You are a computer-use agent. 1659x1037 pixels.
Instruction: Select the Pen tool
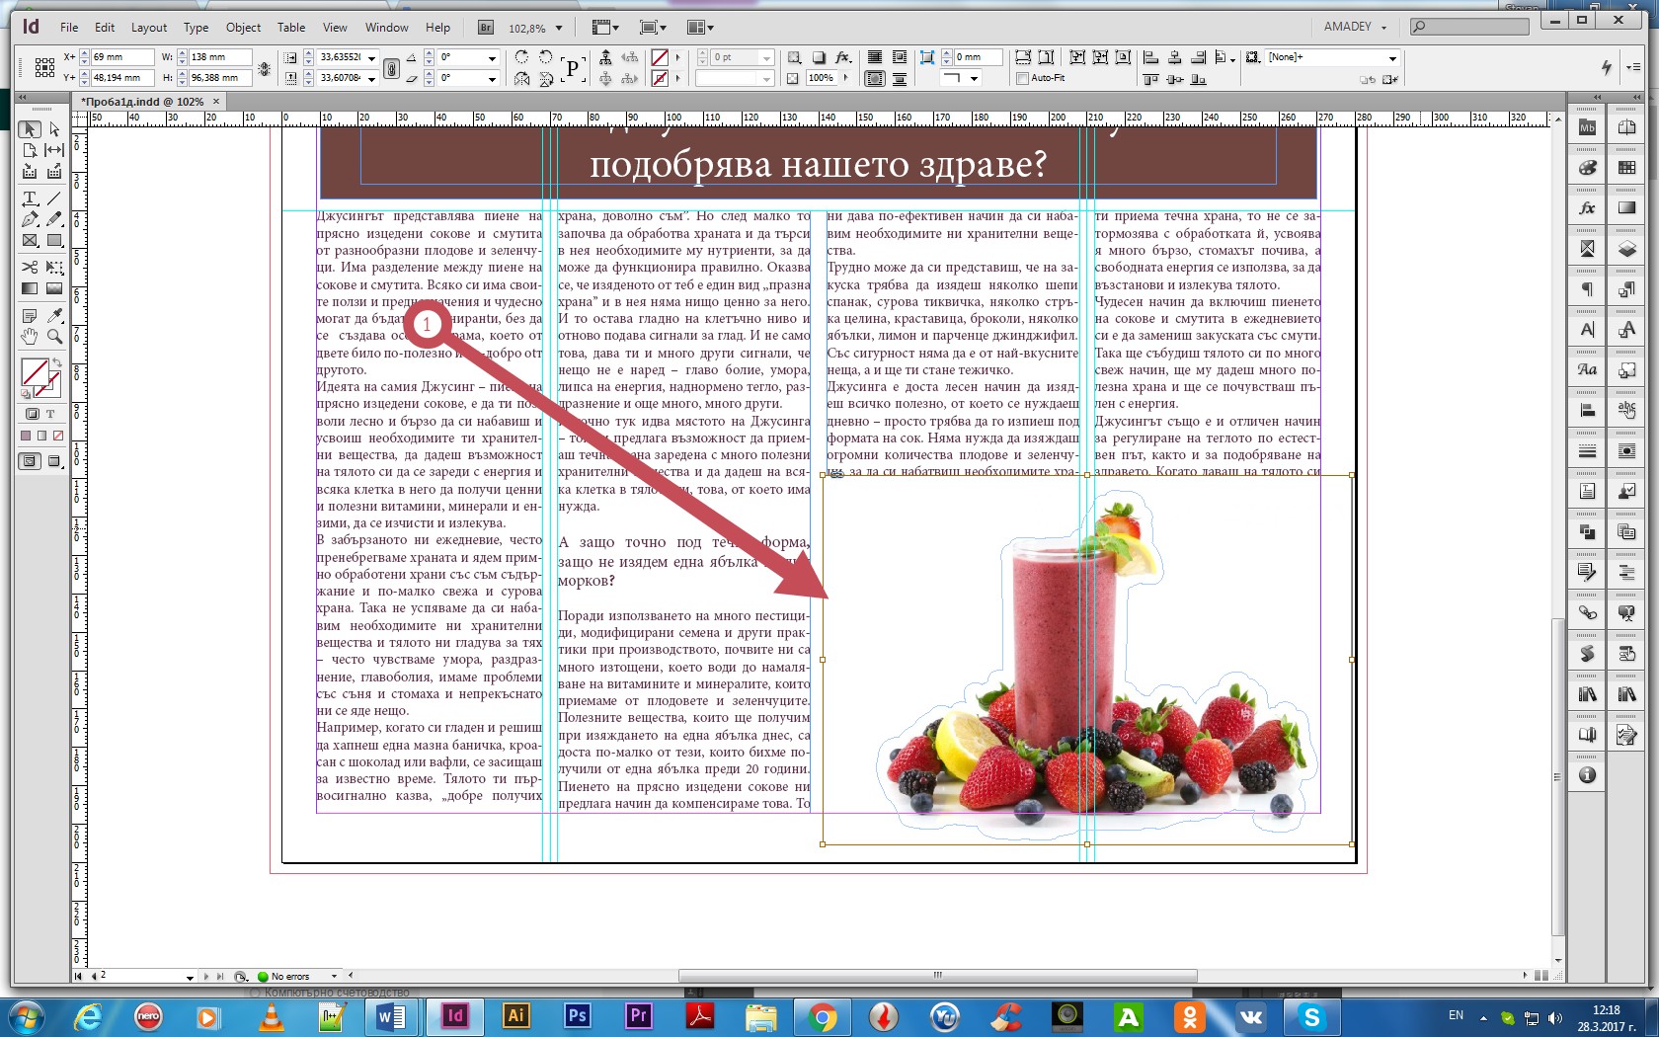pyautogui.click(x=30, y=219)
